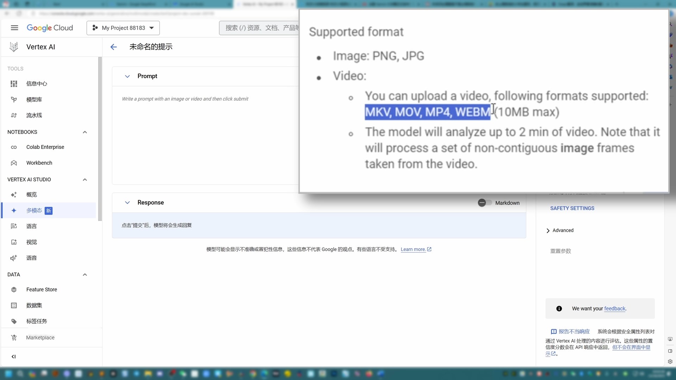Open 数据集 datasets icon
This screenshot has height=380, width=676.
tap(14, 305)
